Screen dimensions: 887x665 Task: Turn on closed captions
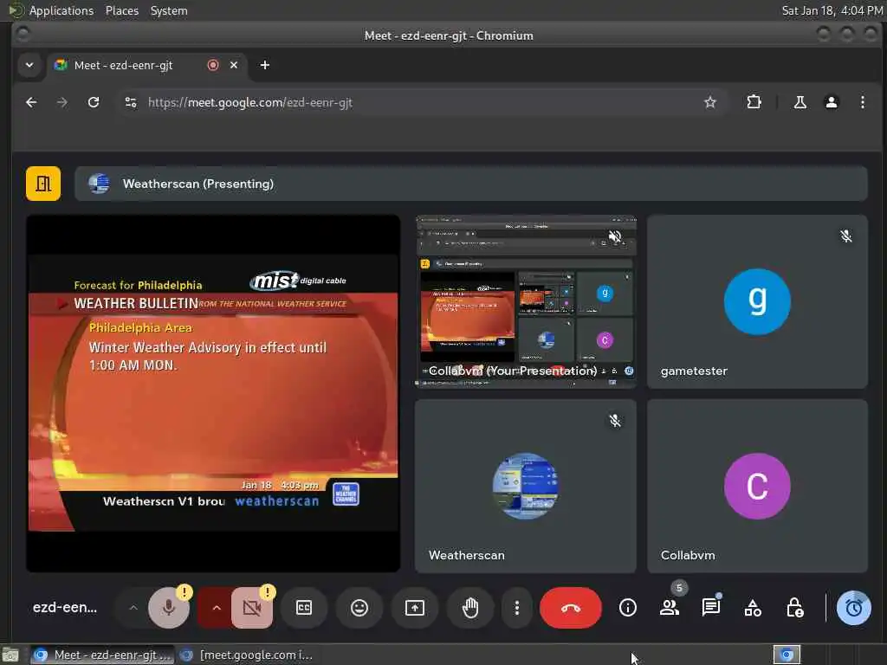304,608
